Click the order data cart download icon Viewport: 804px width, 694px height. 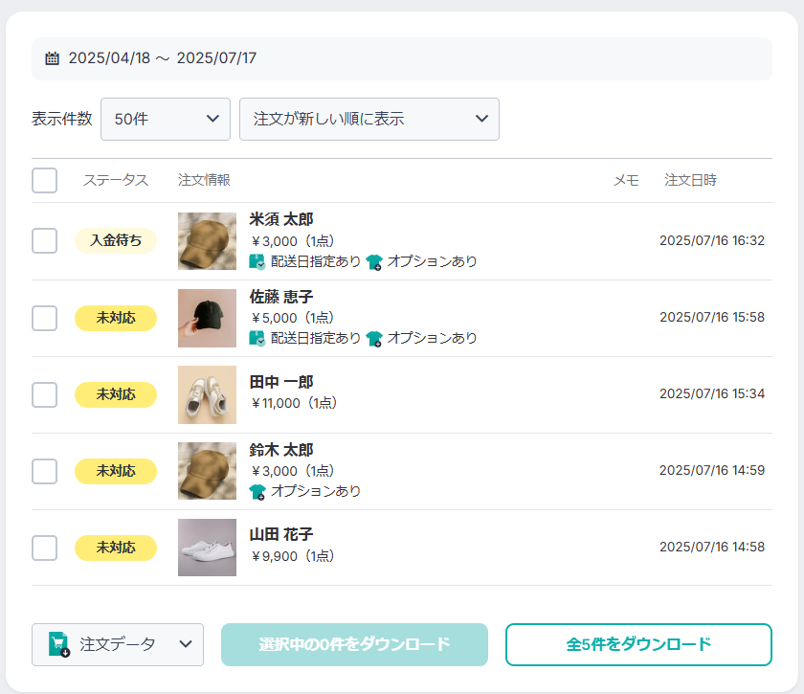(x=58, y=644)
